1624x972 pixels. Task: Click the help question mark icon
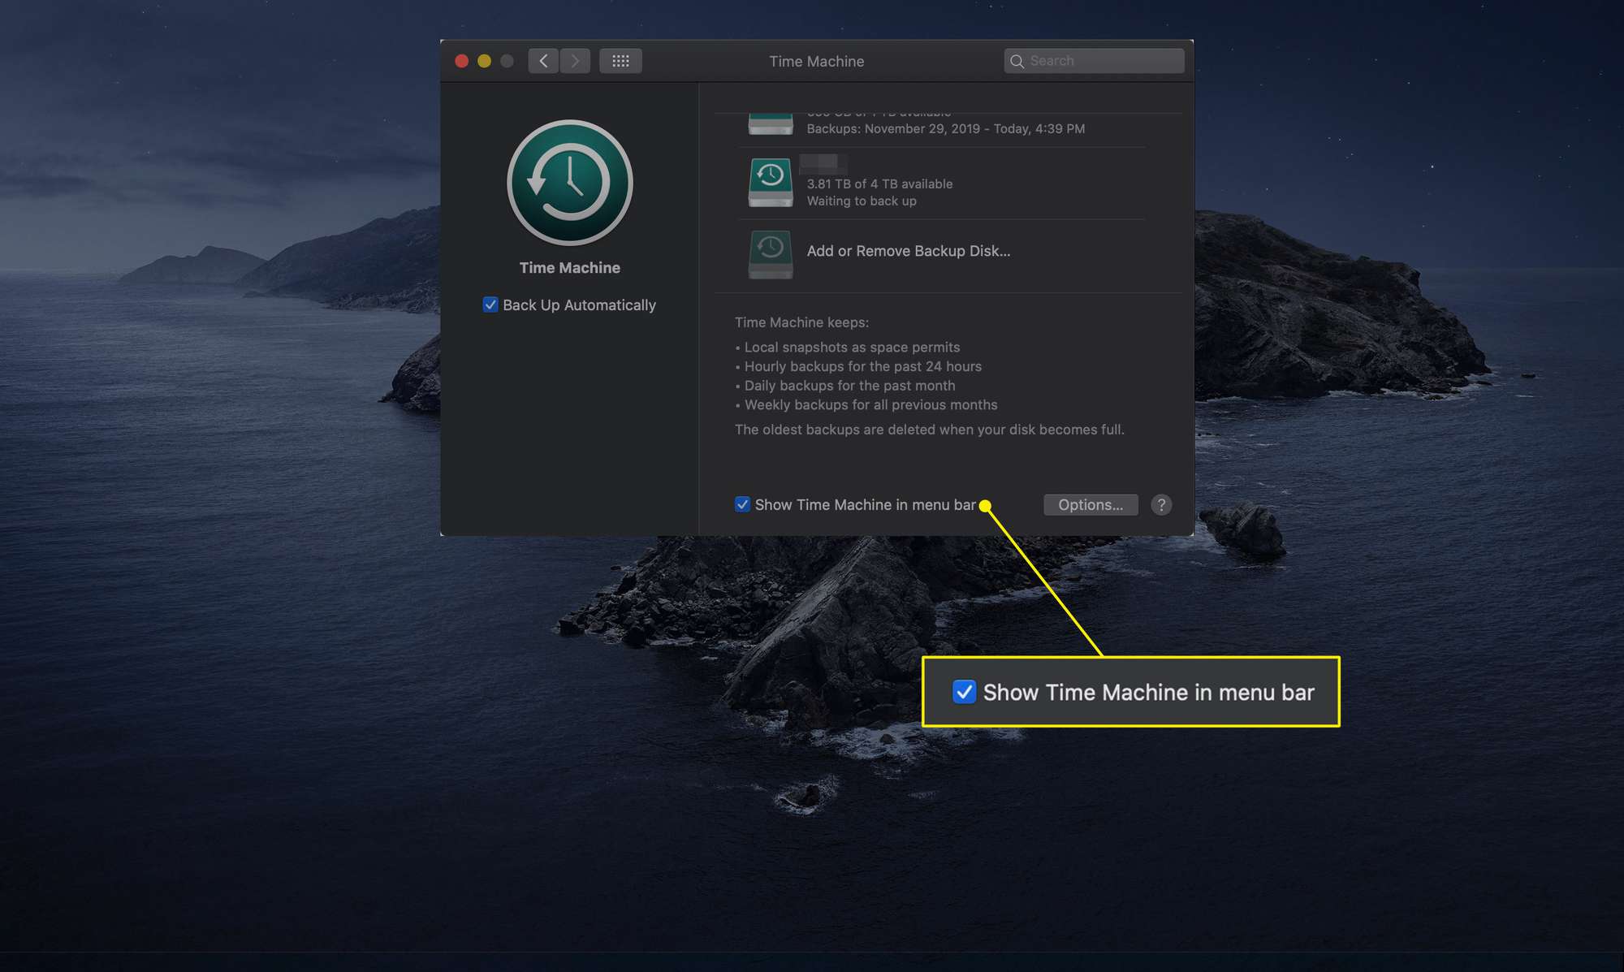pyautogui.click(x=1161, y=503)
